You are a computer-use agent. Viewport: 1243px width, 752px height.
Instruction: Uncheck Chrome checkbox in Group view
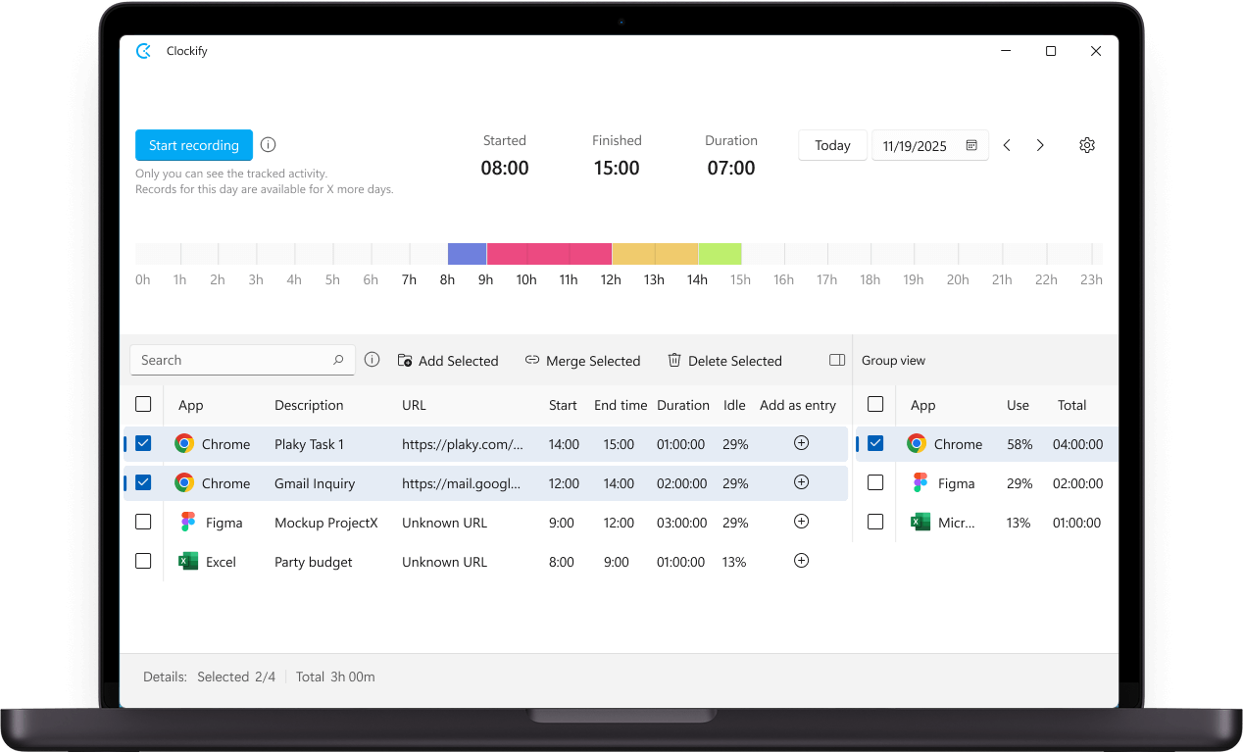[875, 443]
